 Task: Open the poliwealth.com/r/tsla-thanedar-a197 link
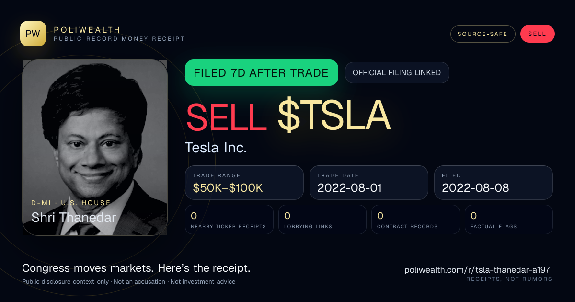point(477,270)
